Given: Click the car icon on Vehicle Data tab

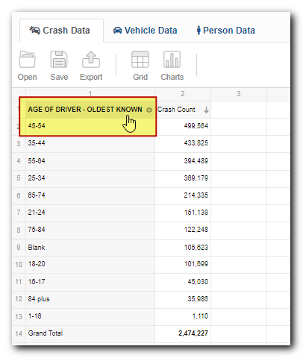Looking at the screenshot, I should click(x=117, y=31).
